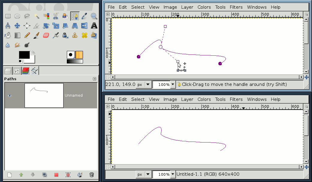Select the Perspective tool
Image resolution: width=312 pixels, height=182 pixels.
tap(75, 26)
